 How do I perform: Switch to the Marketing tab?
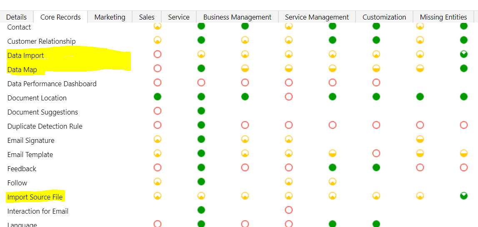(x=110, y=17)
